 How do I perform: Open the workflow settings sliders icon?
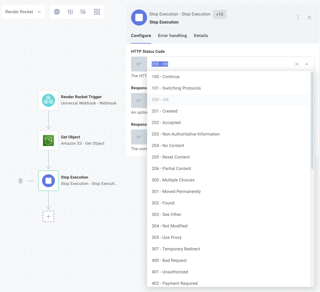click(x=70, y=12)
